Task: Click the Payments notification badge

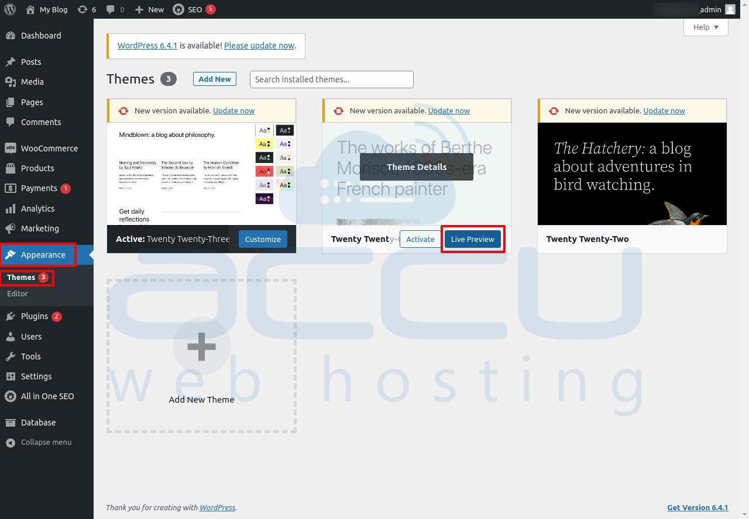Action: coord(65,188)
